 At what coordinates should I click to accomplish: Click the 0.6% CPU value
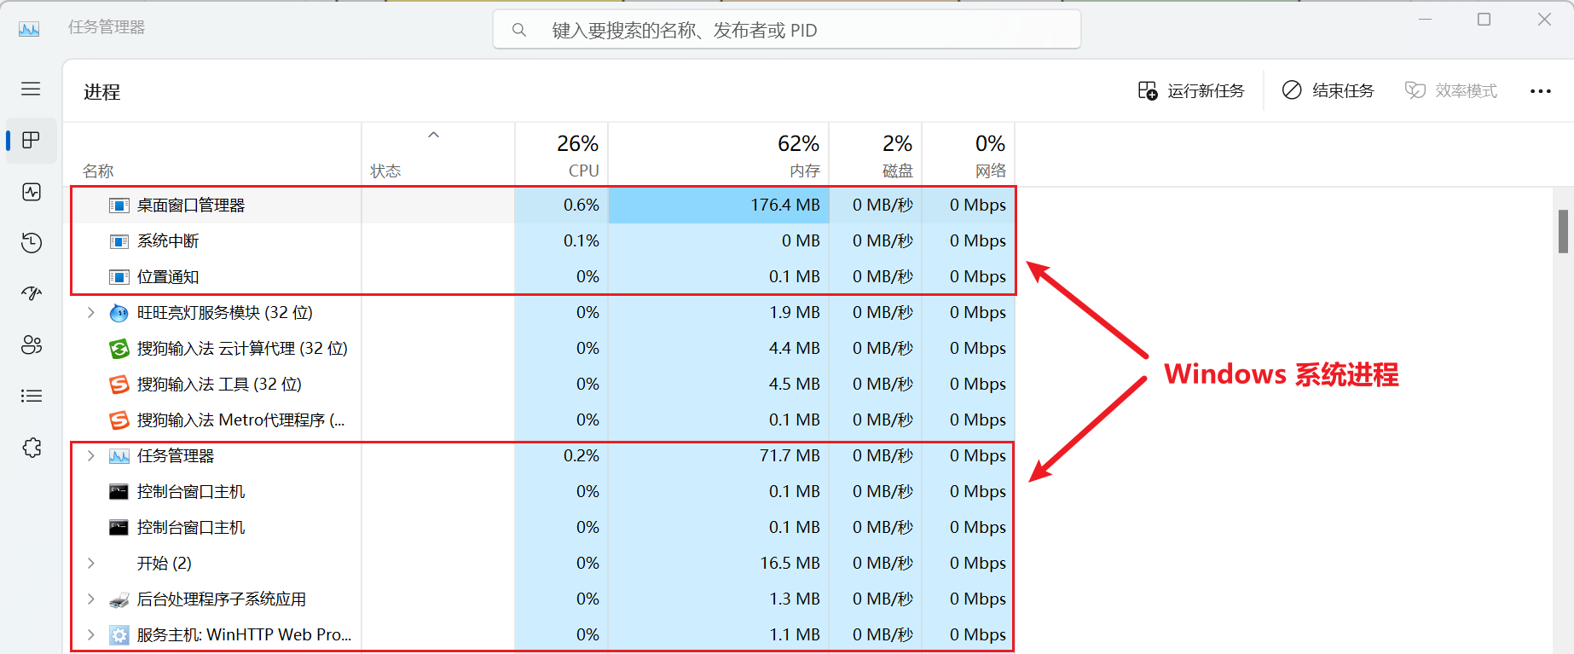point(582,205)
